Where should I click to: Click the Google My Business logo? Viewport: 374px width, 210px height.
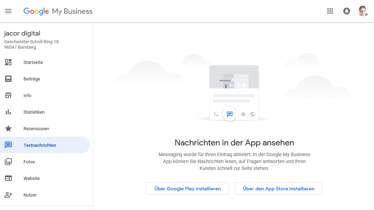[58, 11]
